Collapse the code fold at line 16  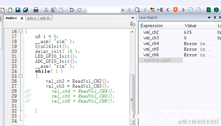pos(21,31)
